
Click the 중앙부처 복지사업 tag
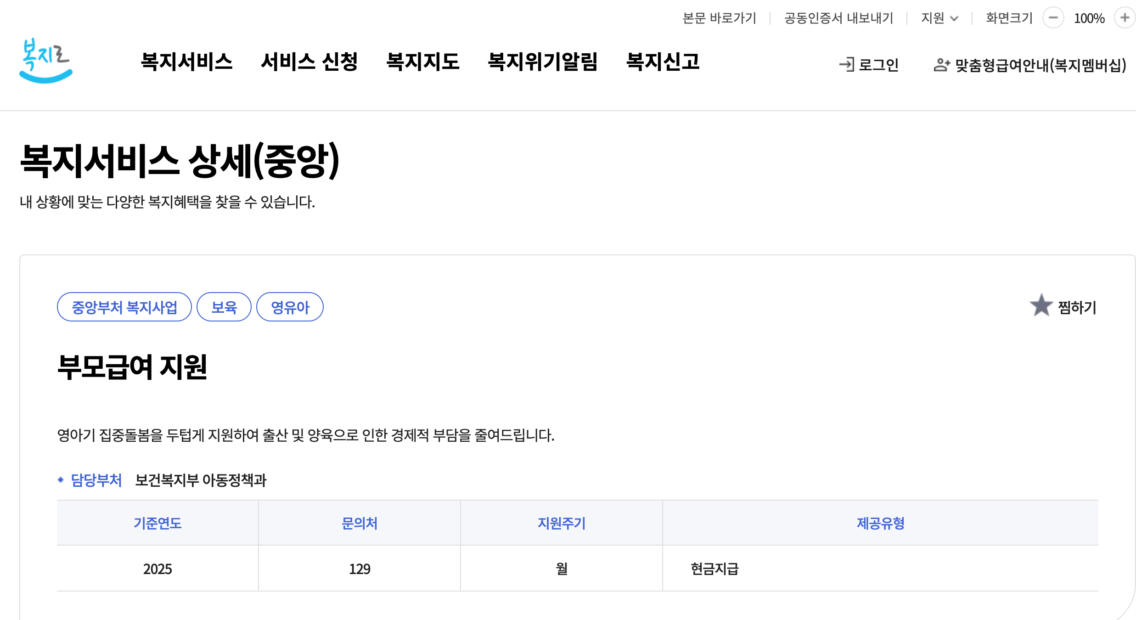click(124, 307)
